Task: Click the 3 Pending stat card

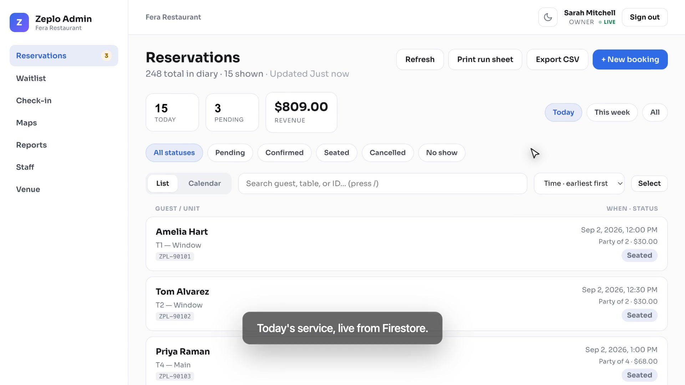Action: tap(232, 113)
